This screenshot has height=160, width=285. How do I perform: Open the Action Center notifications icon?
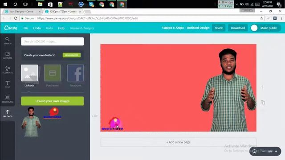tap(279, 4)
